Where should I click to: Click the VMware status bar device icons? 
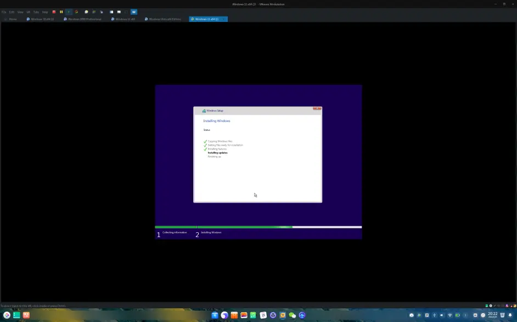pyautogui.click(x=501, y=306)
